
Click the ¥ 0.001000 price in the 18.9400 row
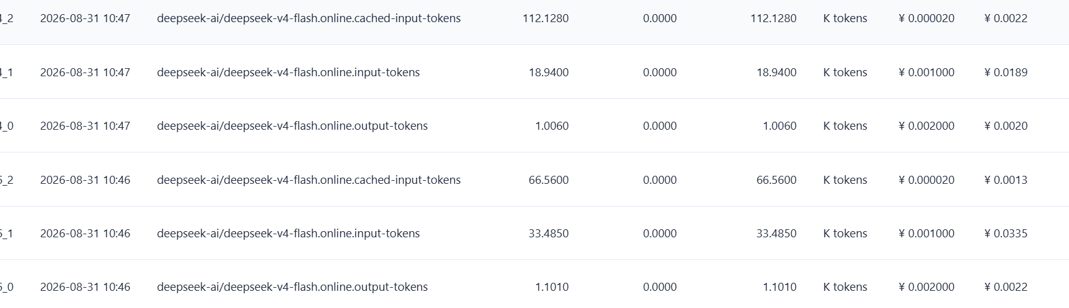927,73
